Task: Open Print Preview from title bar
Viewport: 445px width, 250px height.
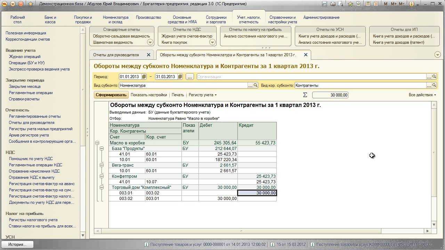Action: pyautogui.click(x=341, y=4)
